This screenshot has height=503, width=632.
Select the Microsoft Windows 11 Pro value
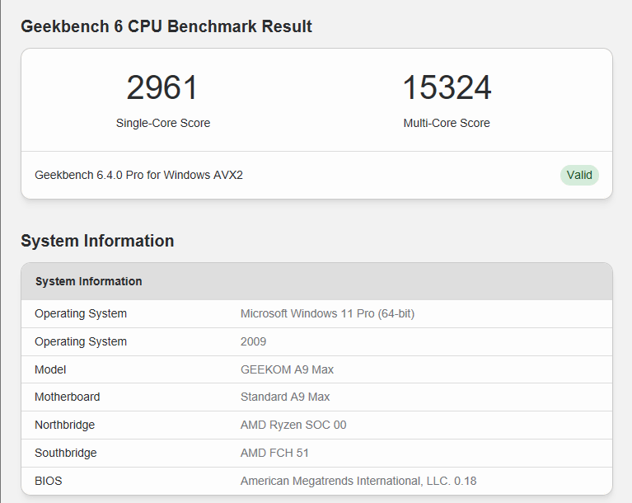327,313
